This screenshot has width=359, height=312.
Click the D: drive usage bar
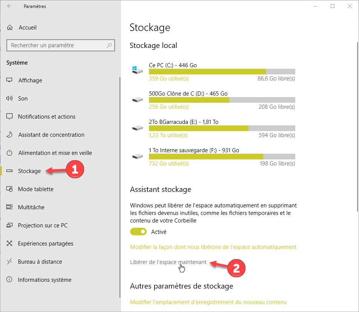coord(222,100)
